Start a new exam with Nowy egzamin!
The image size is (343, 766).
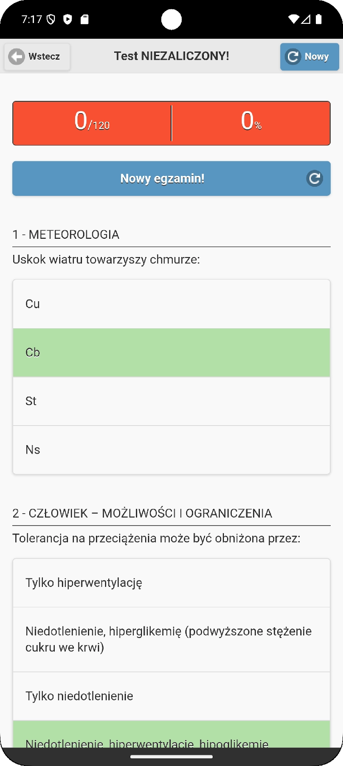coord(163,179)
